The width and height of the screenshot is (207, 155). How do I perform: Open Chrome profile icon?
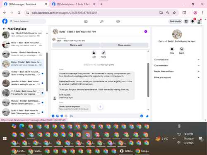tap(195, 13)
